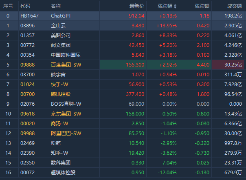Click the 代码 column header
Screen dimensions: 246x180
(25, 6)
